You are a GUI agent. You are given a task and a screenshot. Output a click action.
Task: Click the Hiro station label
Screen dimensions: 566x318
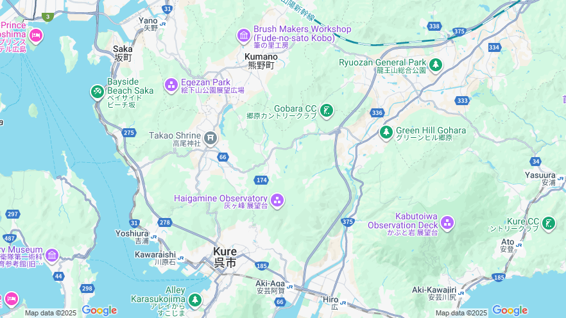[330, 303]
